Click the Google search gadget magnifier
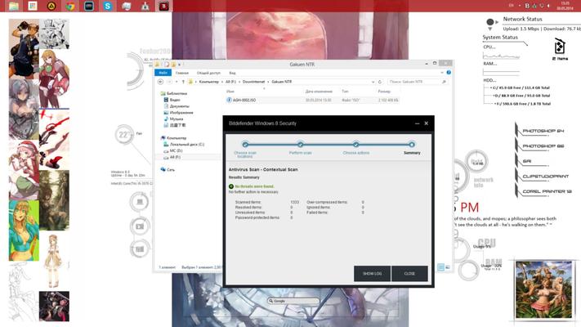Screen dimensions: 581x327 271,301
